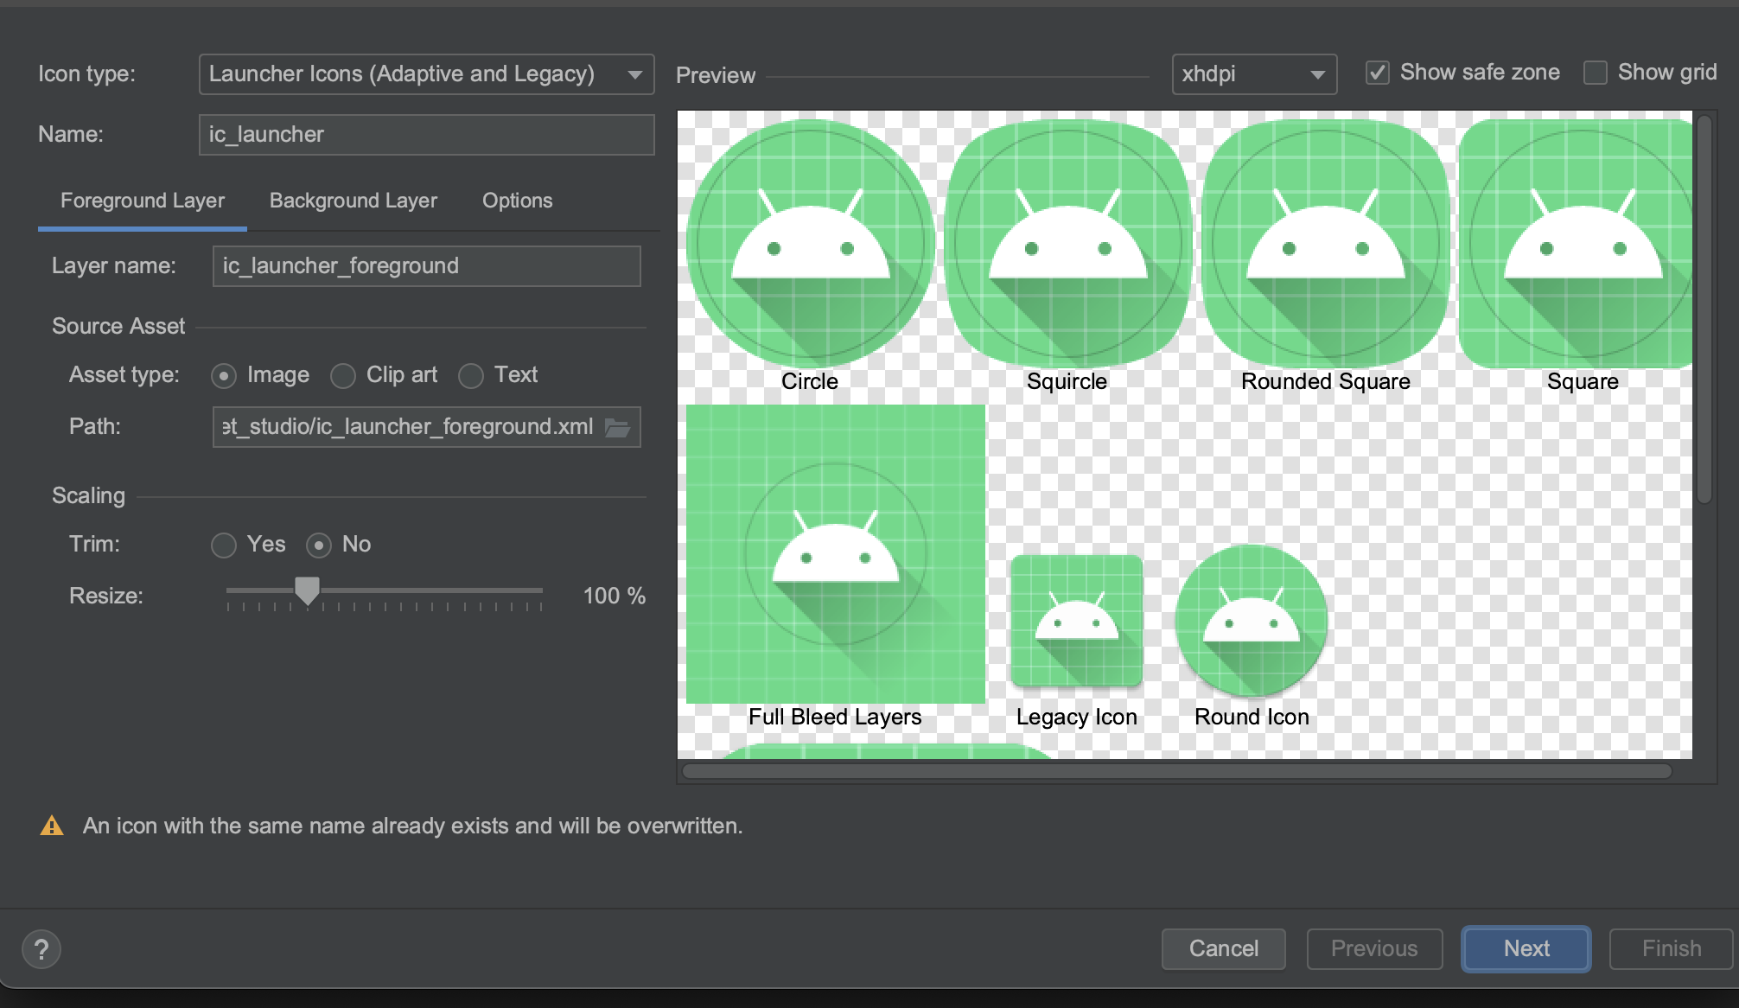
Task: Open the Options tab
Action: [x=517, y=201]
